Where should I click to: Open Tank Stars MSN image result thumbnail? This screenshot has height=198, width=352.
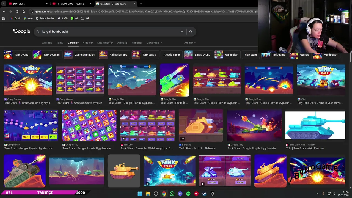click(321, 80)
